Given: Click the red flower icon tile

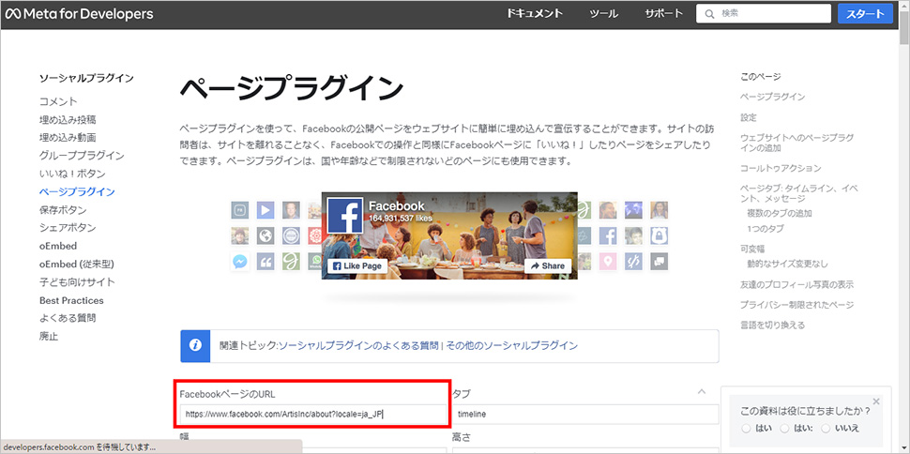Looking at the screenshot, I should pyautogui.click(x=315, y=235).
